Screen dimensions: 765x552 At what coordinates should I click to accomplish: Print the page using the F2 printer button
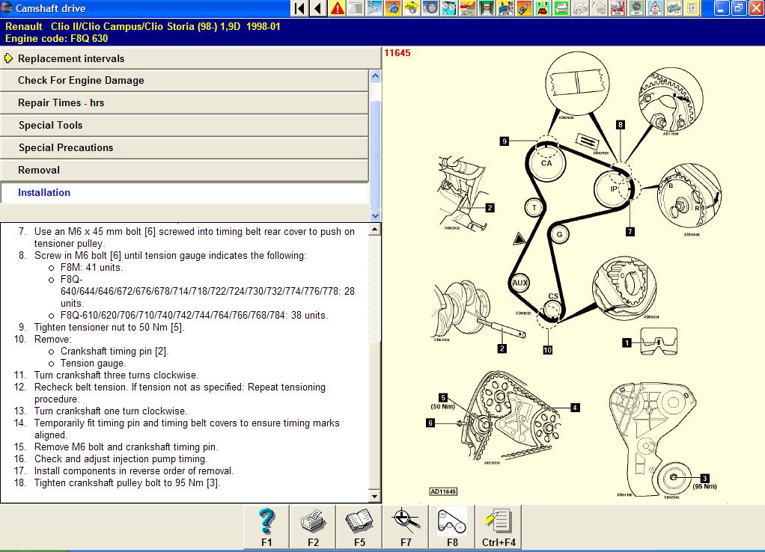tap(313, 527)
